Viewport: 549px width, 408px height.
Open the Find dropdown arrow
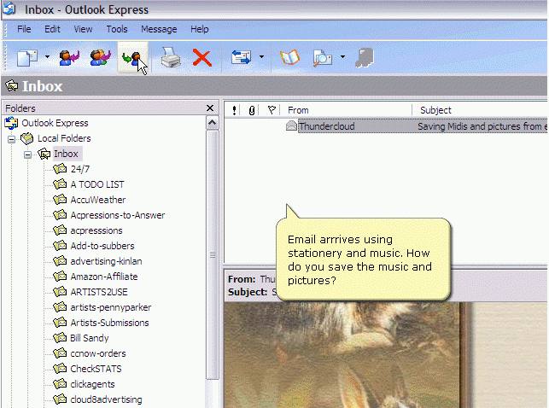[x=342, y=56]
